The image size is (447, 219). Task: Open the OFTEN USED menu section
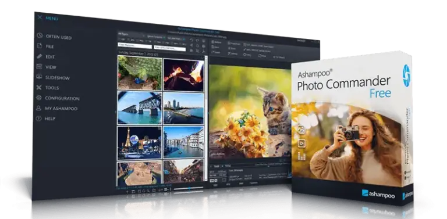click(x=54, y=37)
